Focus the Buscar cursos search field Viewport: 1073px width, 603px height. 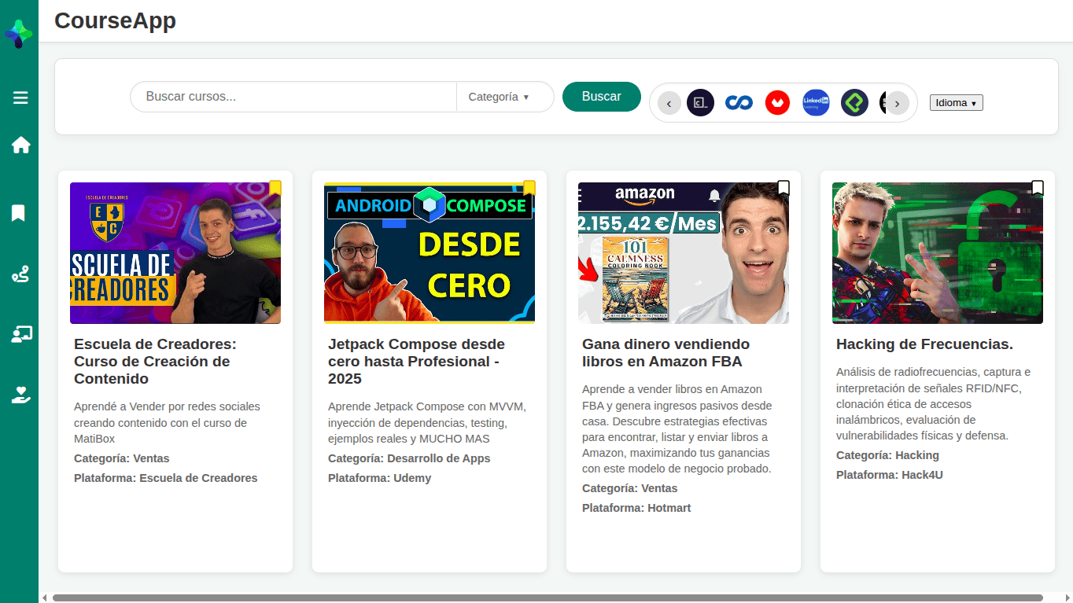[293, 97]
